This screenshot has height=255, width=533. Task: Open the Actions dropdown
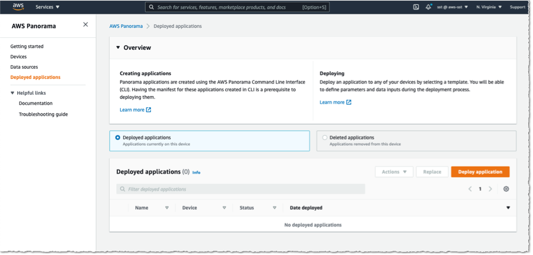coord(394,172)
